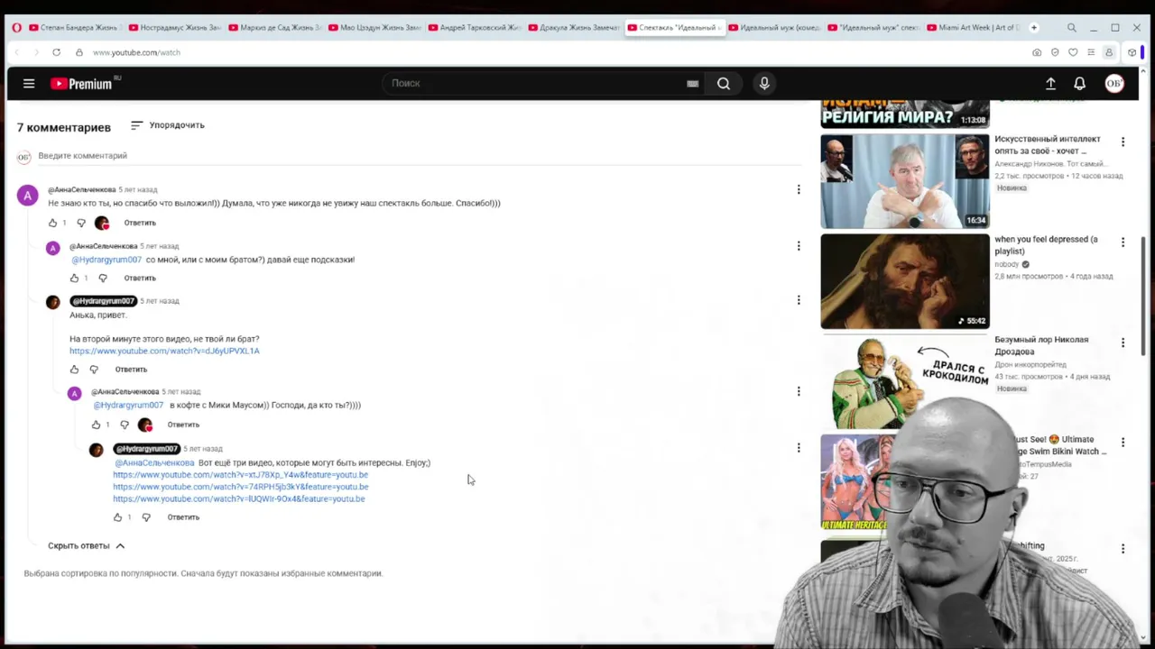Viewport: 1155px width, 649px height.
Task: Click the heart bookmark icon in address bar
Action: (1073, 52)
